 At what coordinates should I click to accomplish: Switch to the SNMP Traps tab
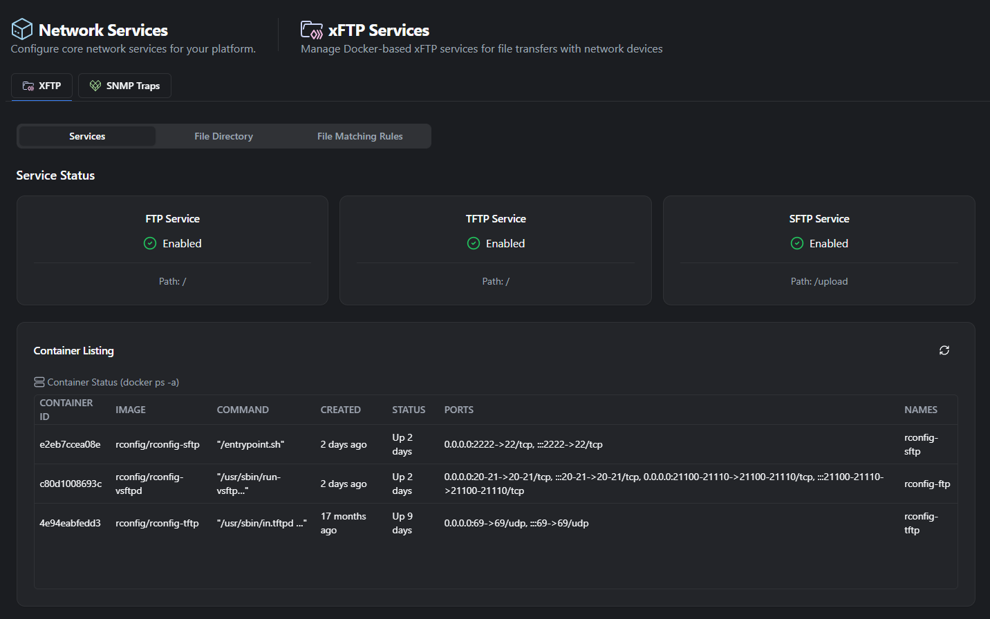(x=124, y=85)
